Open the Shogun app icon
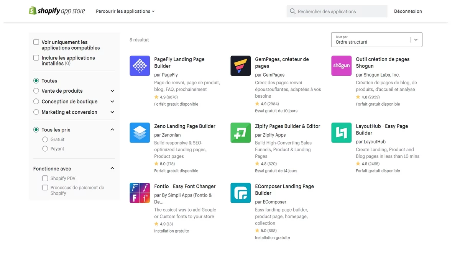The image size is (460, 262). coord(341,66)
